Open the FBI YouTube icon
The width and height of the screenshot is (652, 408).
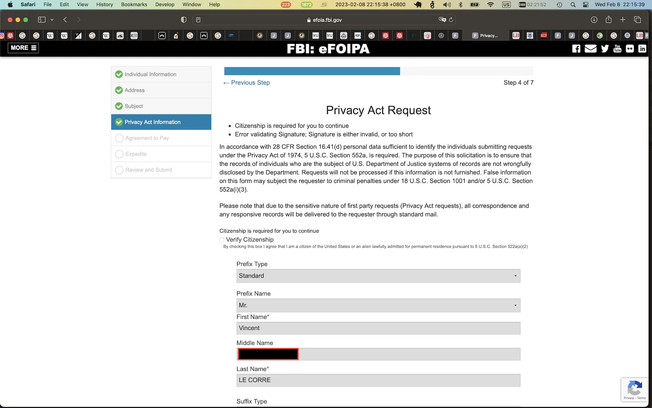pos(617,49)
